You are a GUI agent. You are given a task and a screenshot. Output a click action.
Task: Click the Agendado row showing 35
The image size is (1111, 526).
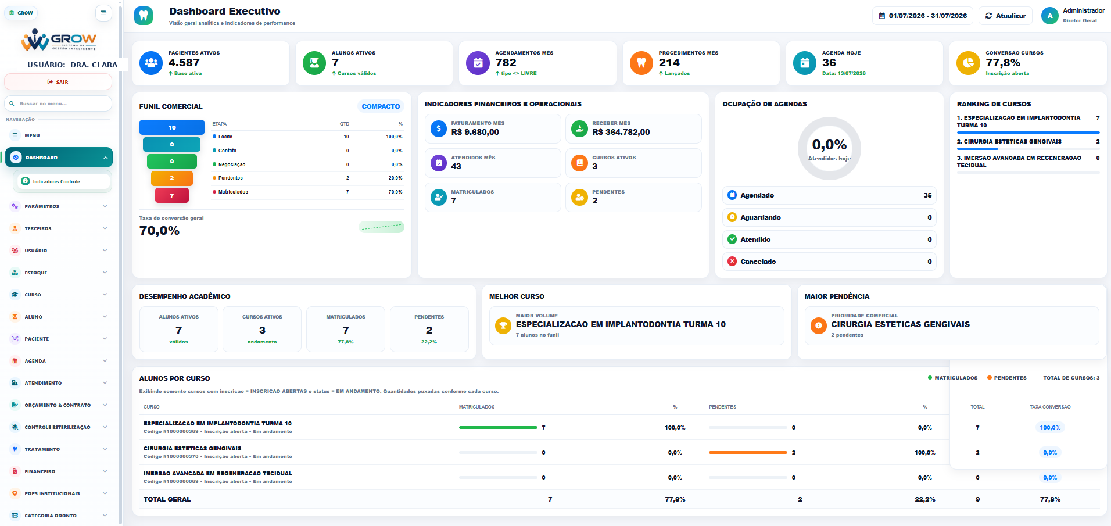pyautogui.click(x=829, y=195)
